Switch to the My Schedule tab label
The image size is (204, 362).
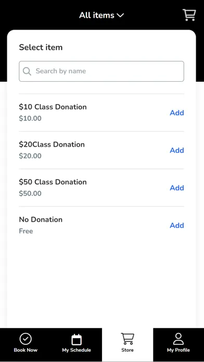coord(76,350)
